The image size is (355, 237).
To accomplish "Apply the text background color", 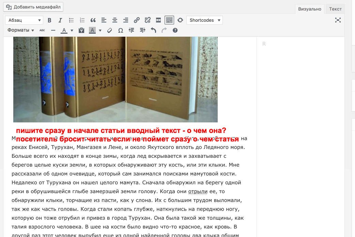I will tap(92, 30).
